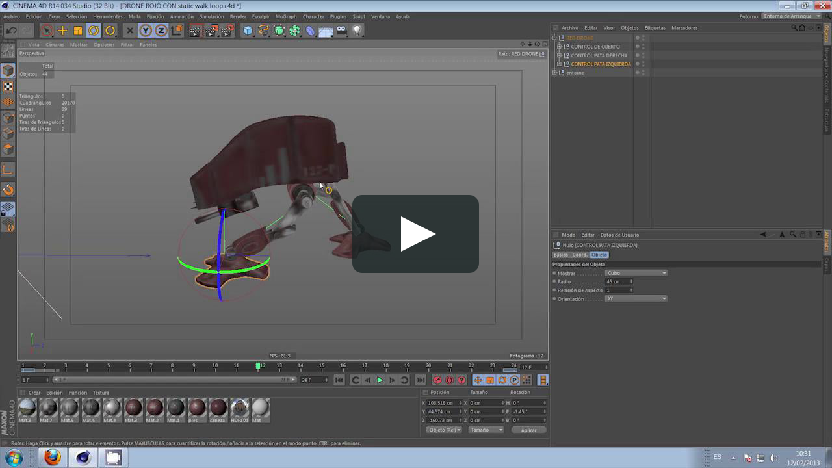Viewport: 832px width, 468px height.
Task: Click the Live Selection arrow tool
Action: pos(46,31)
